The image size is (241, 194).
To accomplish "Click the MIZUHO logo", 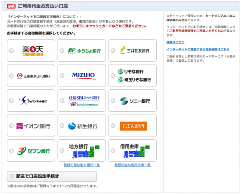I will [84, 76].
